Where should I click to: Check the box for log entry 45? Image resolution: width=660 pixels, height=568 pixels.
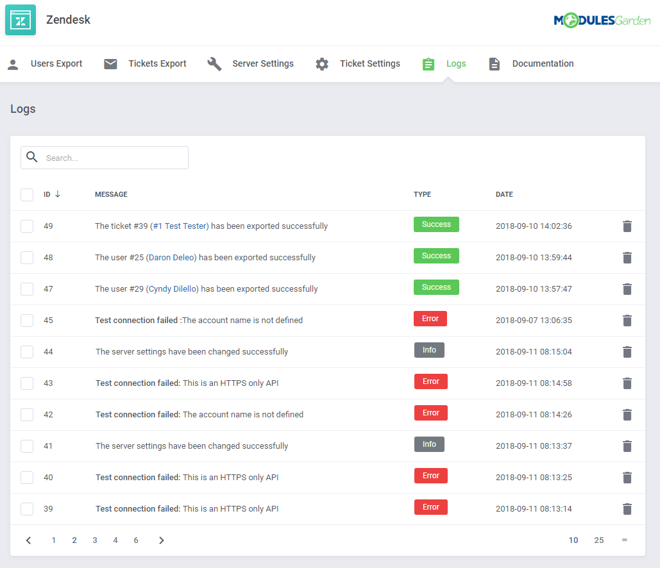27,321
